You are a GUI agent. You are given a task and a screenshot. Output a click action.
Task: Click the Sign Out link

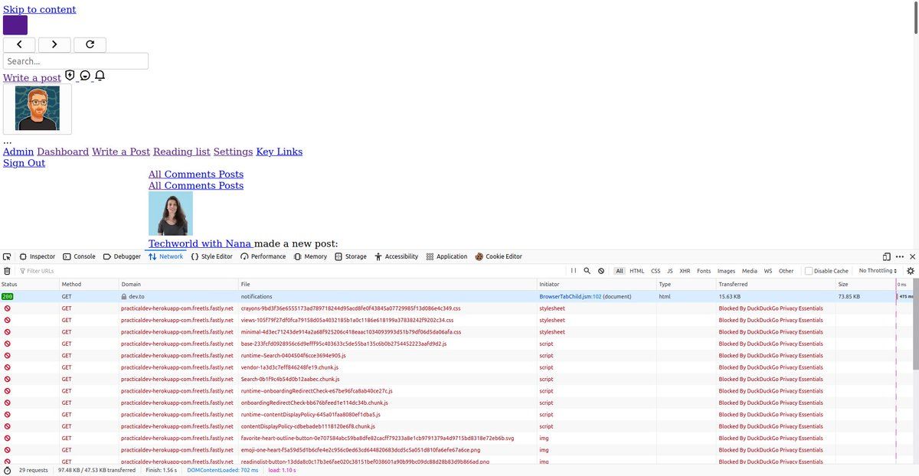pos(24,163)
